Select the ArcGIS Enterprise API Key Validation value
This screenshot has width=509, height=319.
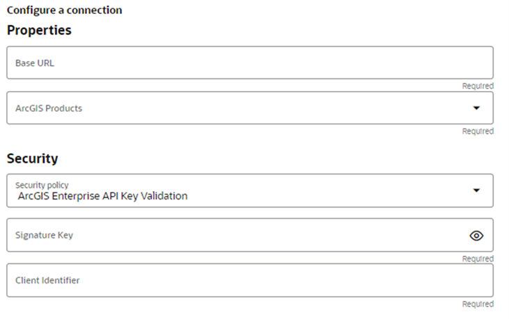click(x=103, y=196)
